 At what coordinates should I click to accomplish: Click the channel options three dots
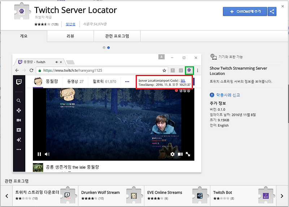(127, 81)
